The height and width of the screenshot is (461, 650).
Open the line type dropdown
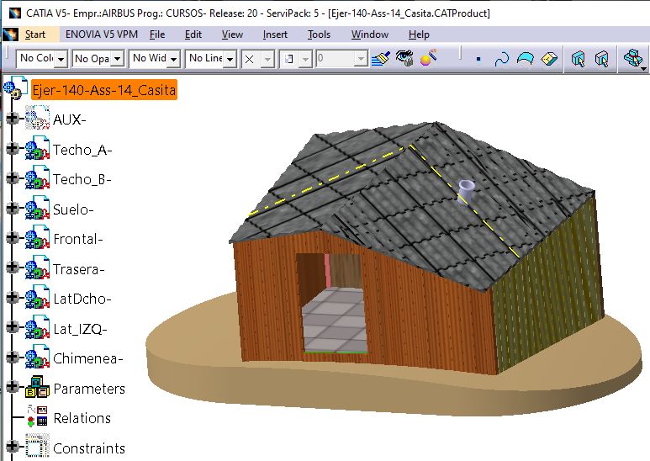[229, 59]
